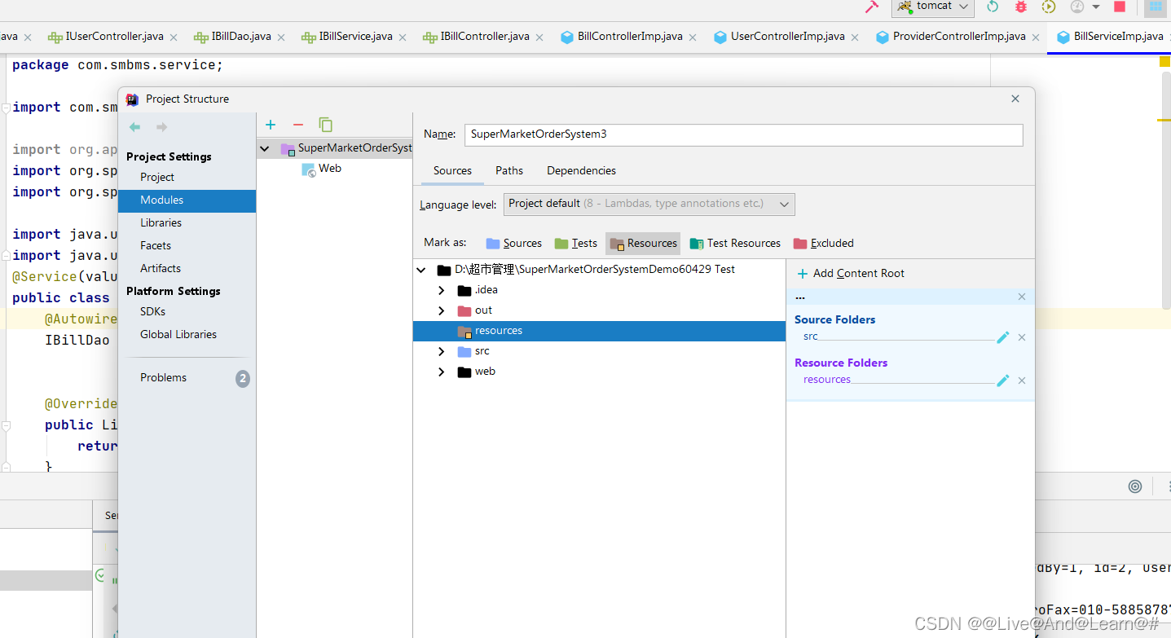Expand the out folder
The height and width of the screenshot is (638, 1171).
(x=442, y=310)
